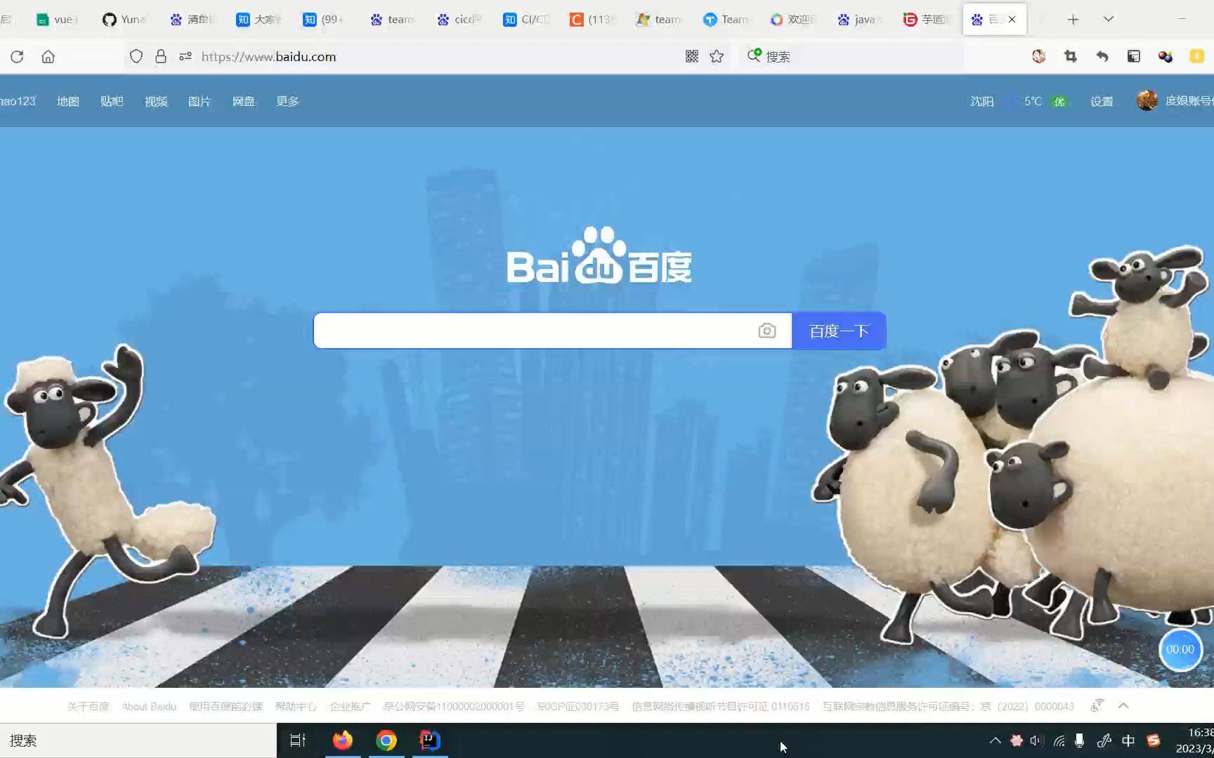Switch to the GitHub Yuna tab

pos(125,20)
